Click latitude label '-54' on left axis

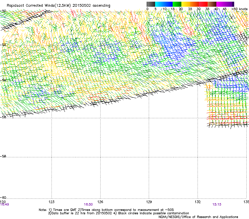coord(3,80)
